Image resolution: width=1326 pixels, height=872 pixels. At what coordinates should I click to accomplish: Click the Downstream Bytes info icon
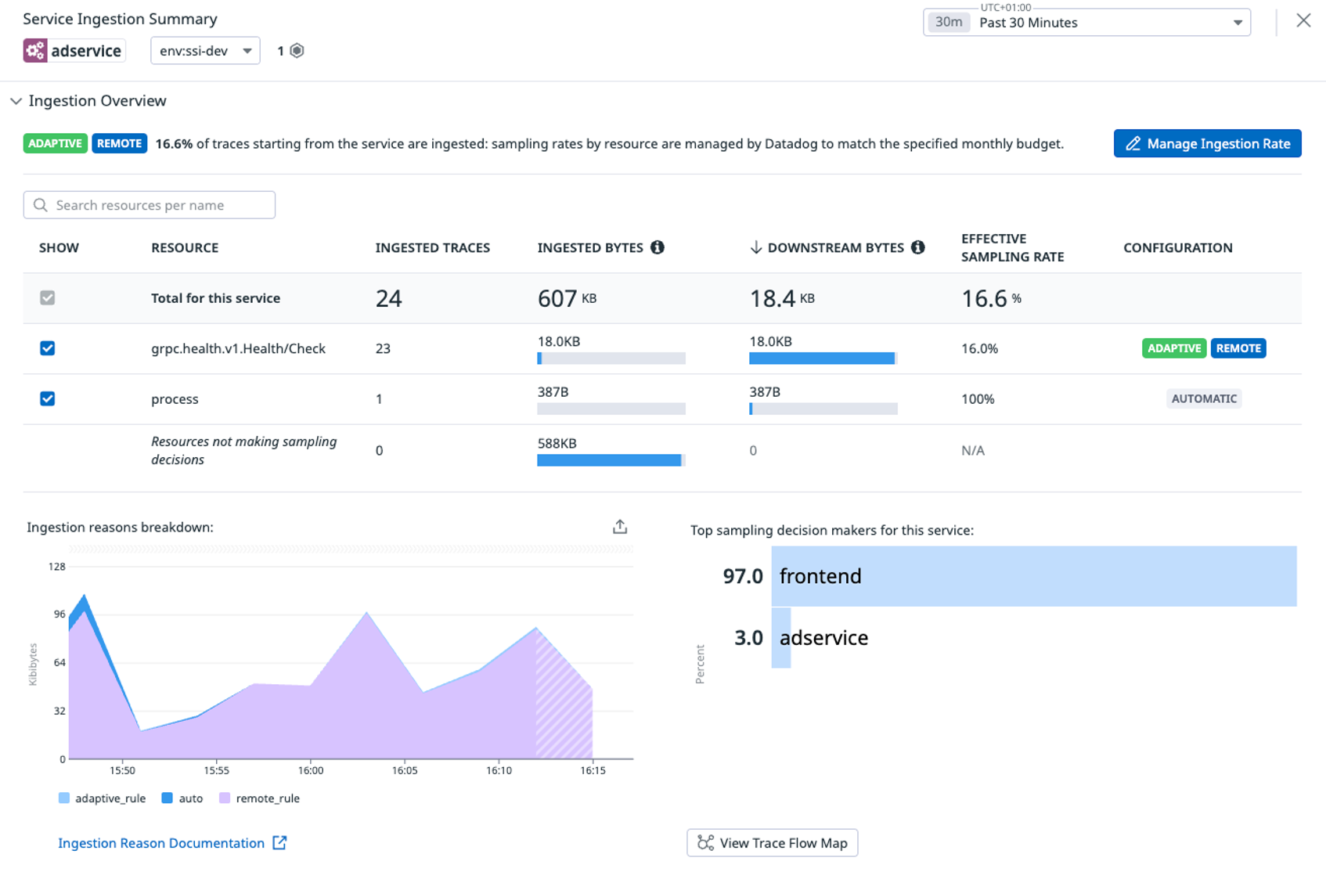coord(917,247)
